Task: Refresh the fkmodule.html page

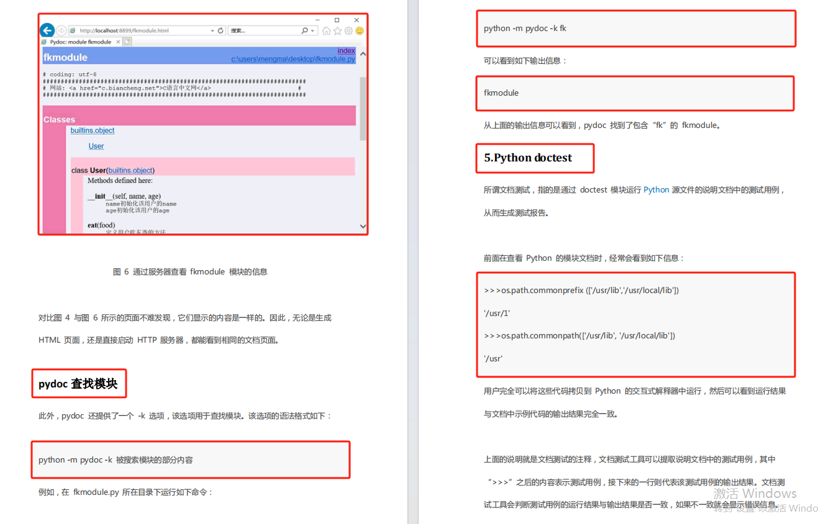Action: (x=220, y=30)
